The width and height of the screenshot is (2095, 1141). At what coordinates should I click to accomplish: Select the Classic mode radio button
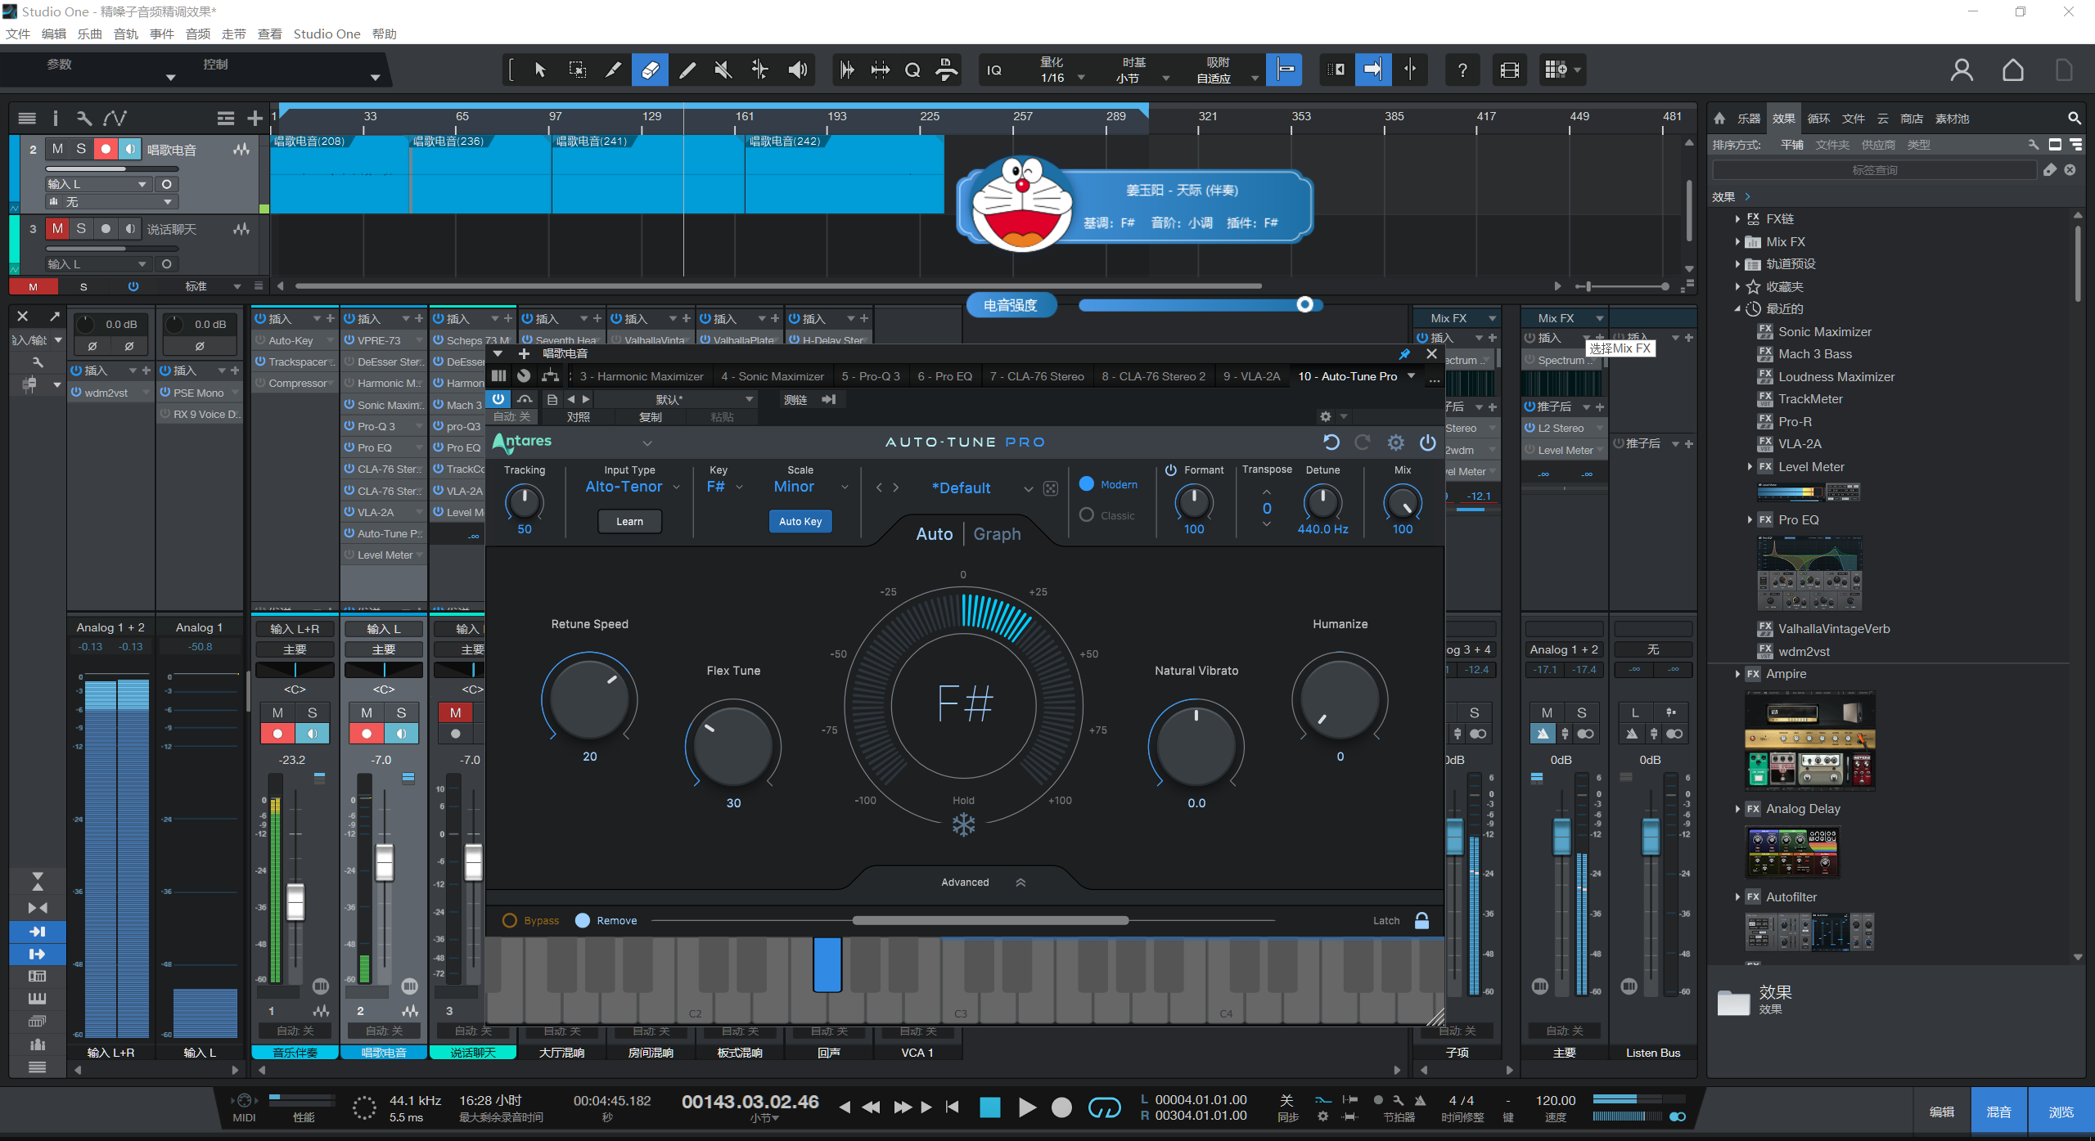1087,515
